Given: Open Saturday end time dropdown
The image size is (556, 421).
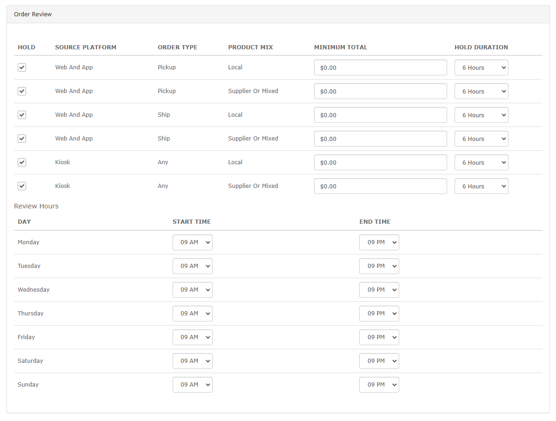Looking at the screenshot, I should [x=379, y=361].
